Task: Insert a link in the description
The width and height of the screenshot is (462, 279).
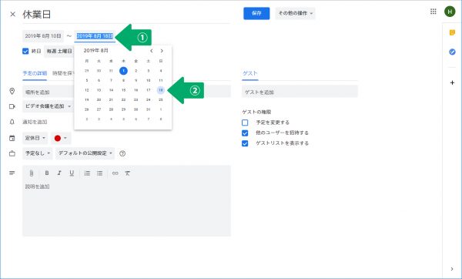Action: (x=115, y=173)
